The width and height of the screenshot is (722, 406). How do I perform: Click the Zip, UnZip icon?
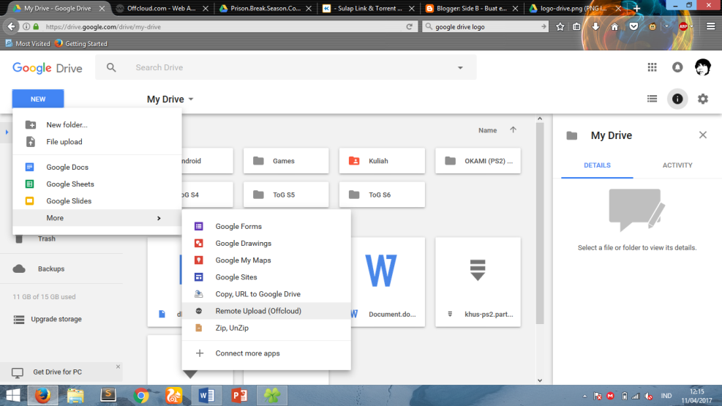point(198,328)
